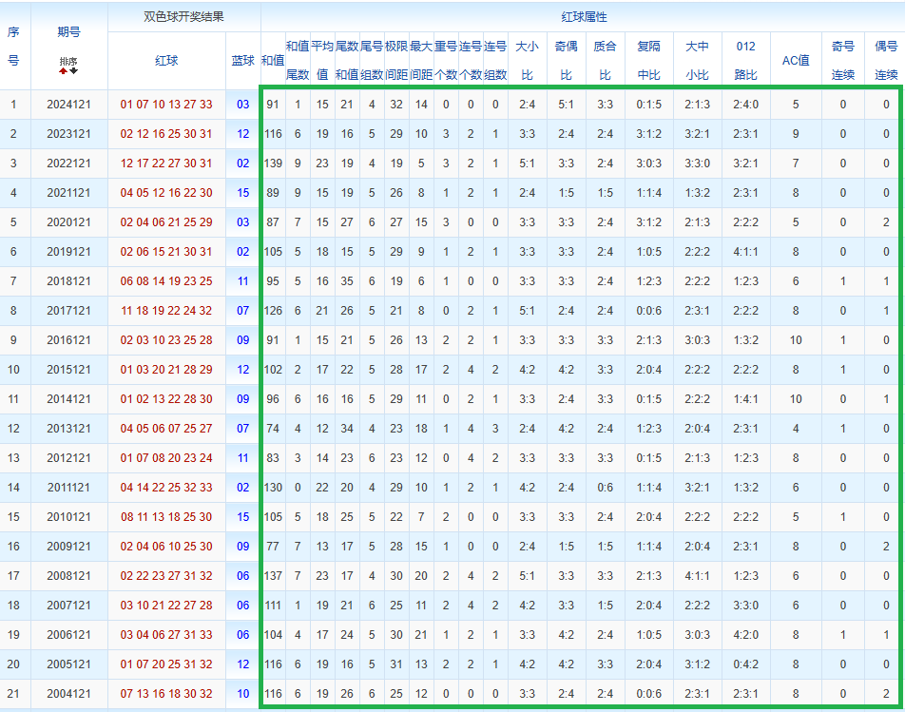Click the 奇偶比 column header
The height and width of the screenshot is (712, 905).
coord(566,60)
